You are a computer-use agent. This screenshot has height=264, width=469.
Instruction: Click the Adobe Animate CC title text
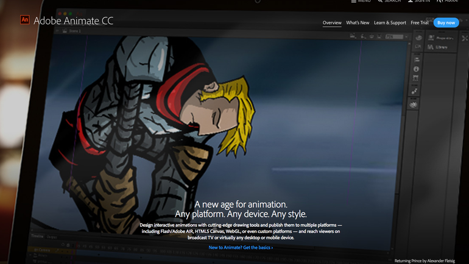pos(73,21)
